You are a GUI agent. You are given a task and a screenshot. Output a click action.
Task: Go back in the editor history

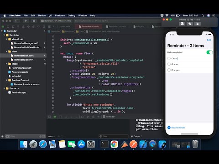pyautogui.click(x=54, y=26)
